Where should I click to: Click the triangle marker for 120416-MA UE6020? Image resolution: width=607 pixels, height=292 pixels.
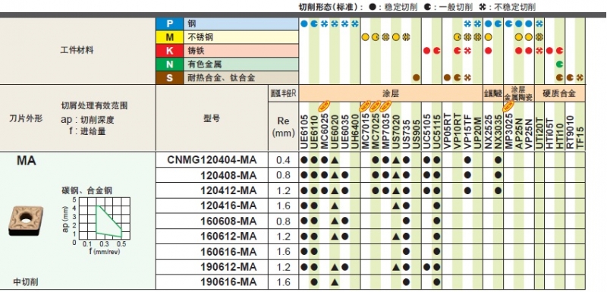pyautogui.click(x=335, y=206)
